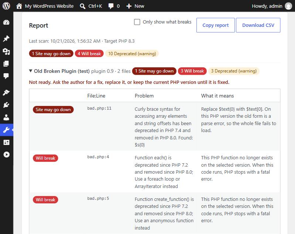Click the Replace $text{0} with $text[0] explanation
This screenshot has height=234, width=295.
point(239,120)
